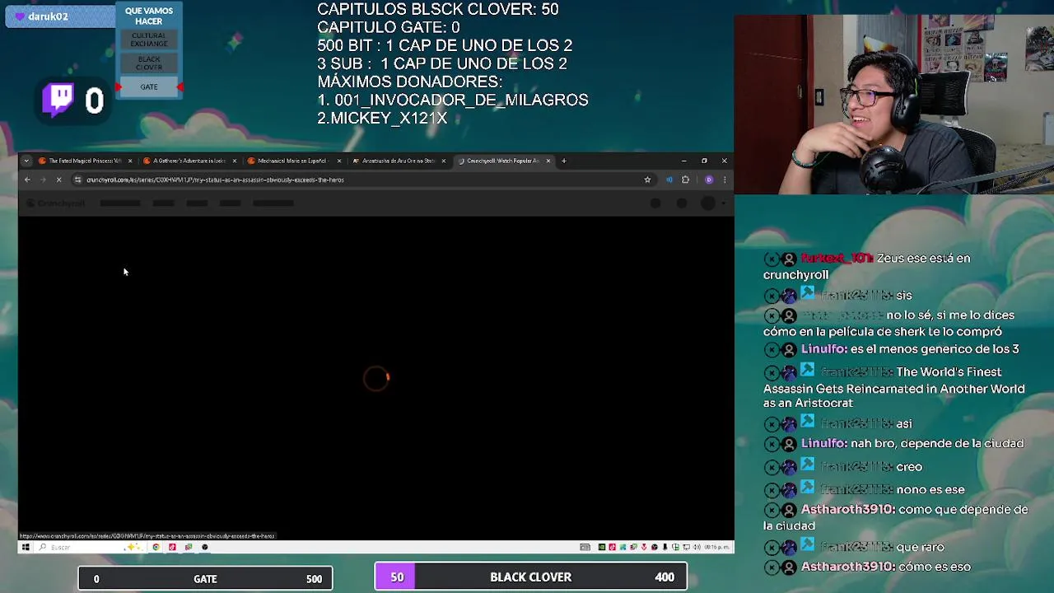Click donor name 001_INVOCADOR_DE_MILAGROS
This screenshot has width=1054, height=593.
point(461,100)
